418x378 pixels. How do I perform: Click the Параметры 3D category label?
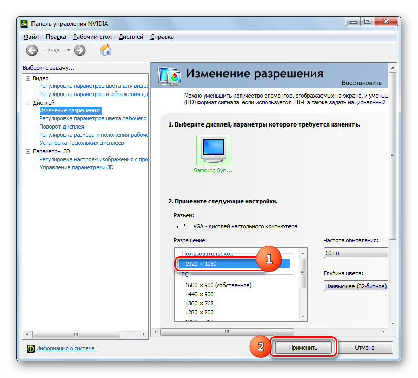51,151
